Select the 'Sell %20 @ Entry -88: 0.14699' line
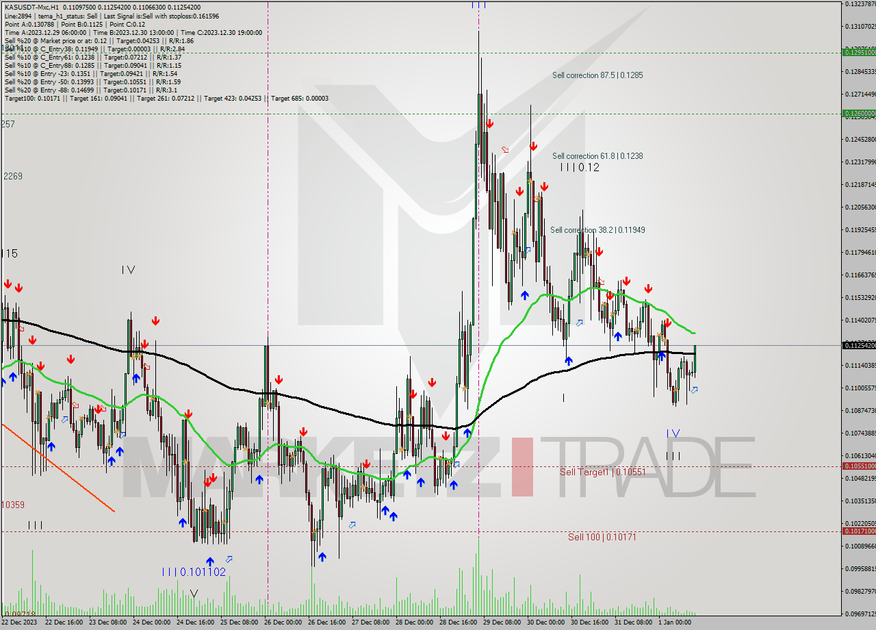Screen dimensions: 876x630 [x=90, y=90]
